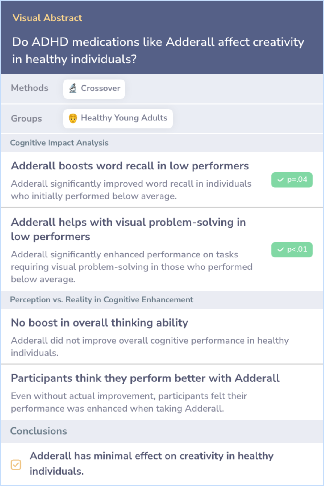The image size is (324, 486).
Task: Click the Visual Abstract header label
Action: point(47,18)
